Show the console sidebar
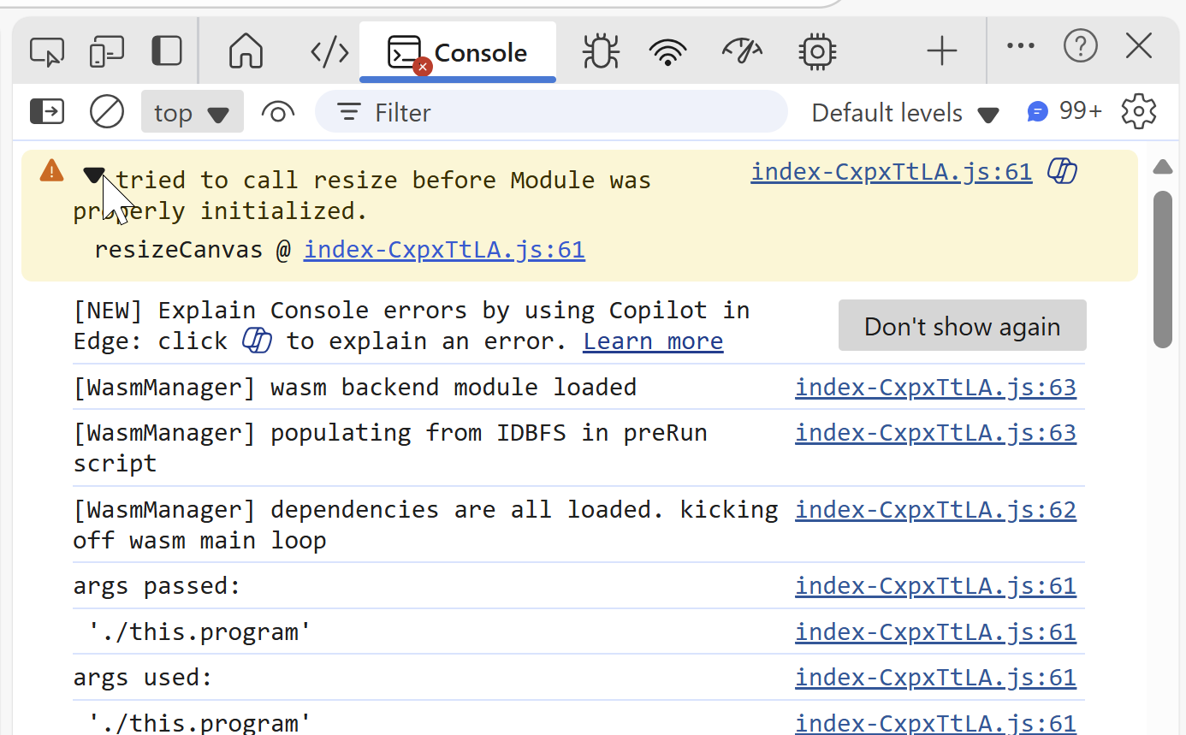The image size is (1186, 735). [47, 112]
